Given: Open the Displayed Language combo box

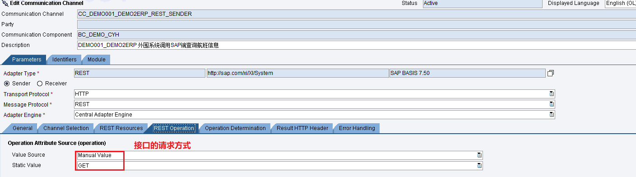Looking at the screenshot, I should click(620, 4).
